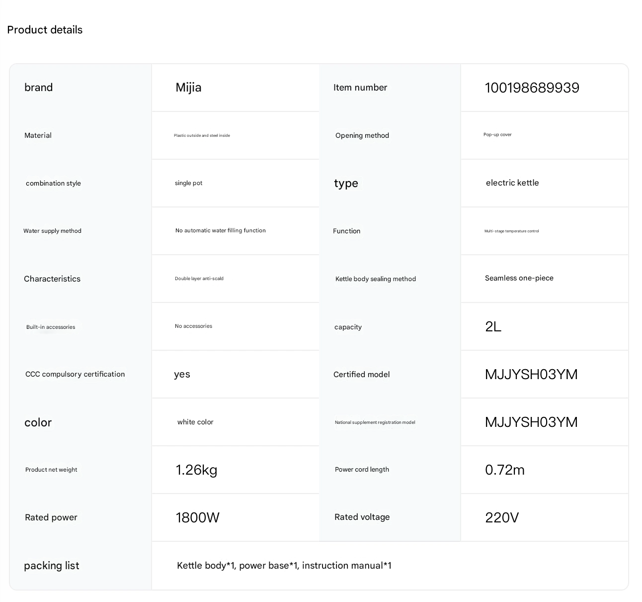
Task: Click the 'yes' CCC certification value
Action: [182, 374]
